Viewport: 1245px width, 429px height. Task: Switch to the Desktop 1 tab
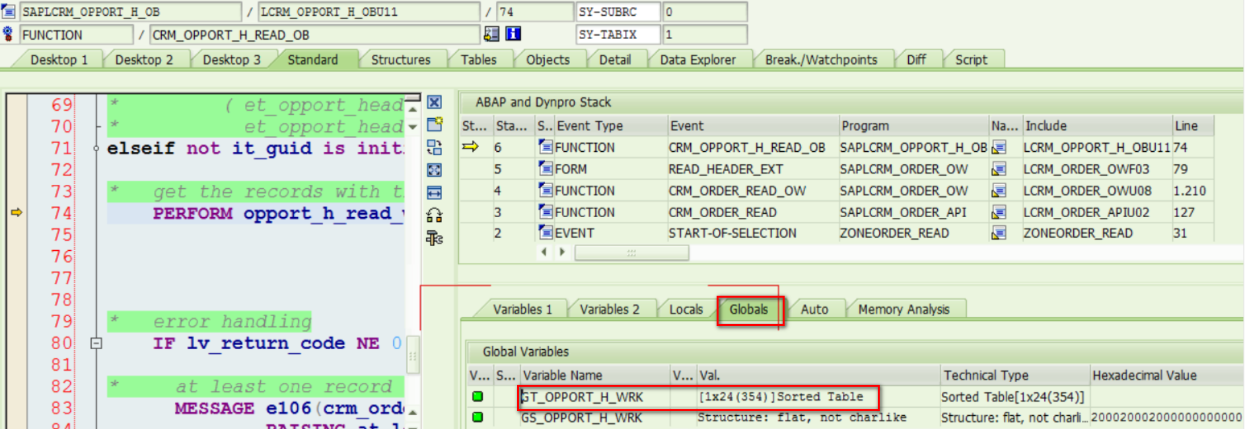pyautogui.click(x=59, y=59)
